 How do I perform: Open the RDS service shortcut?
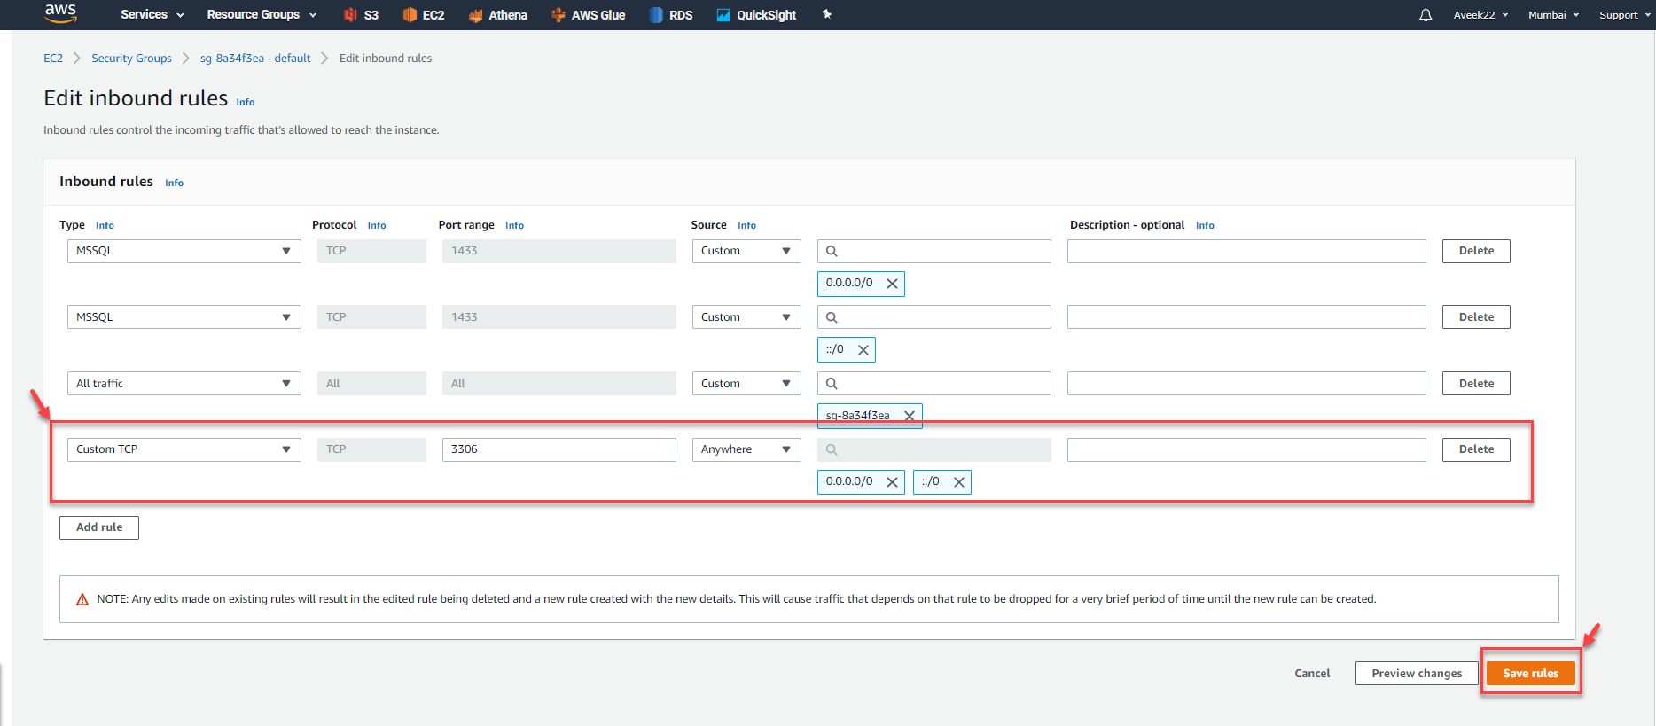coord(671,15)
